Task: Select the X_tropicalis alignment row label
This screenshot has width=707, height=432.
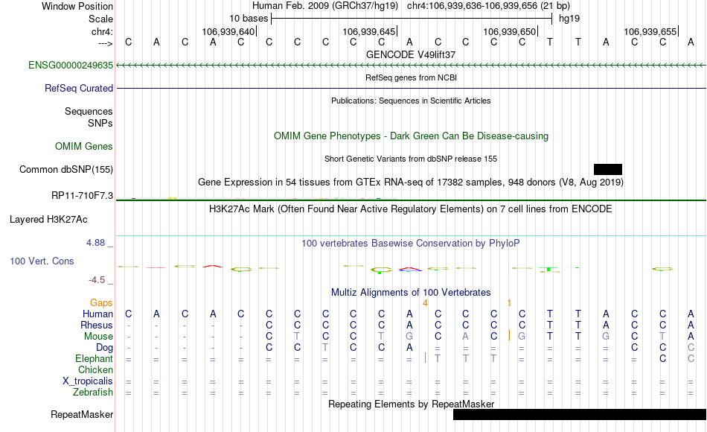Action: pyautogui.click(x=88, y=381)
